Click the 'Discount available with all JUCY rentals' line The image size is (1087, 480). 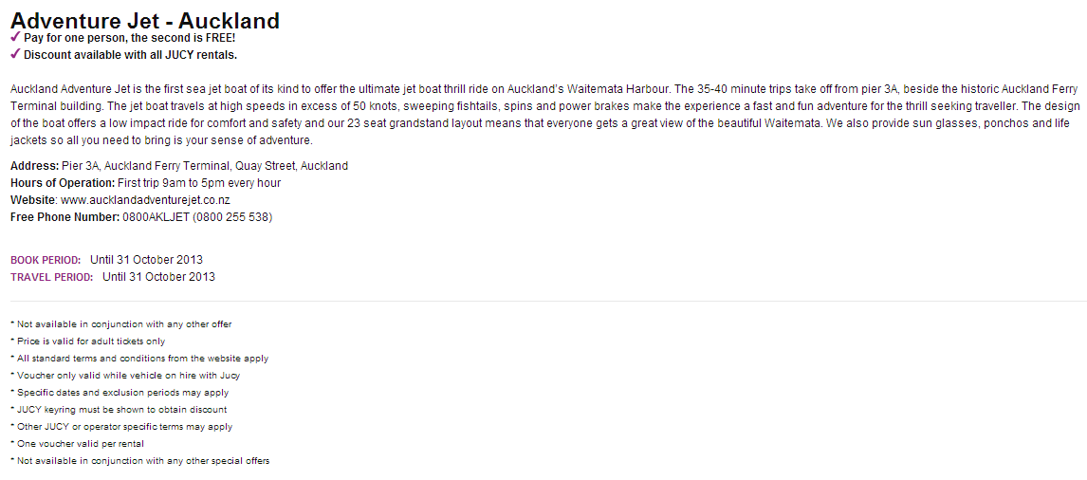pyautogui.click(x=130, y=54)
